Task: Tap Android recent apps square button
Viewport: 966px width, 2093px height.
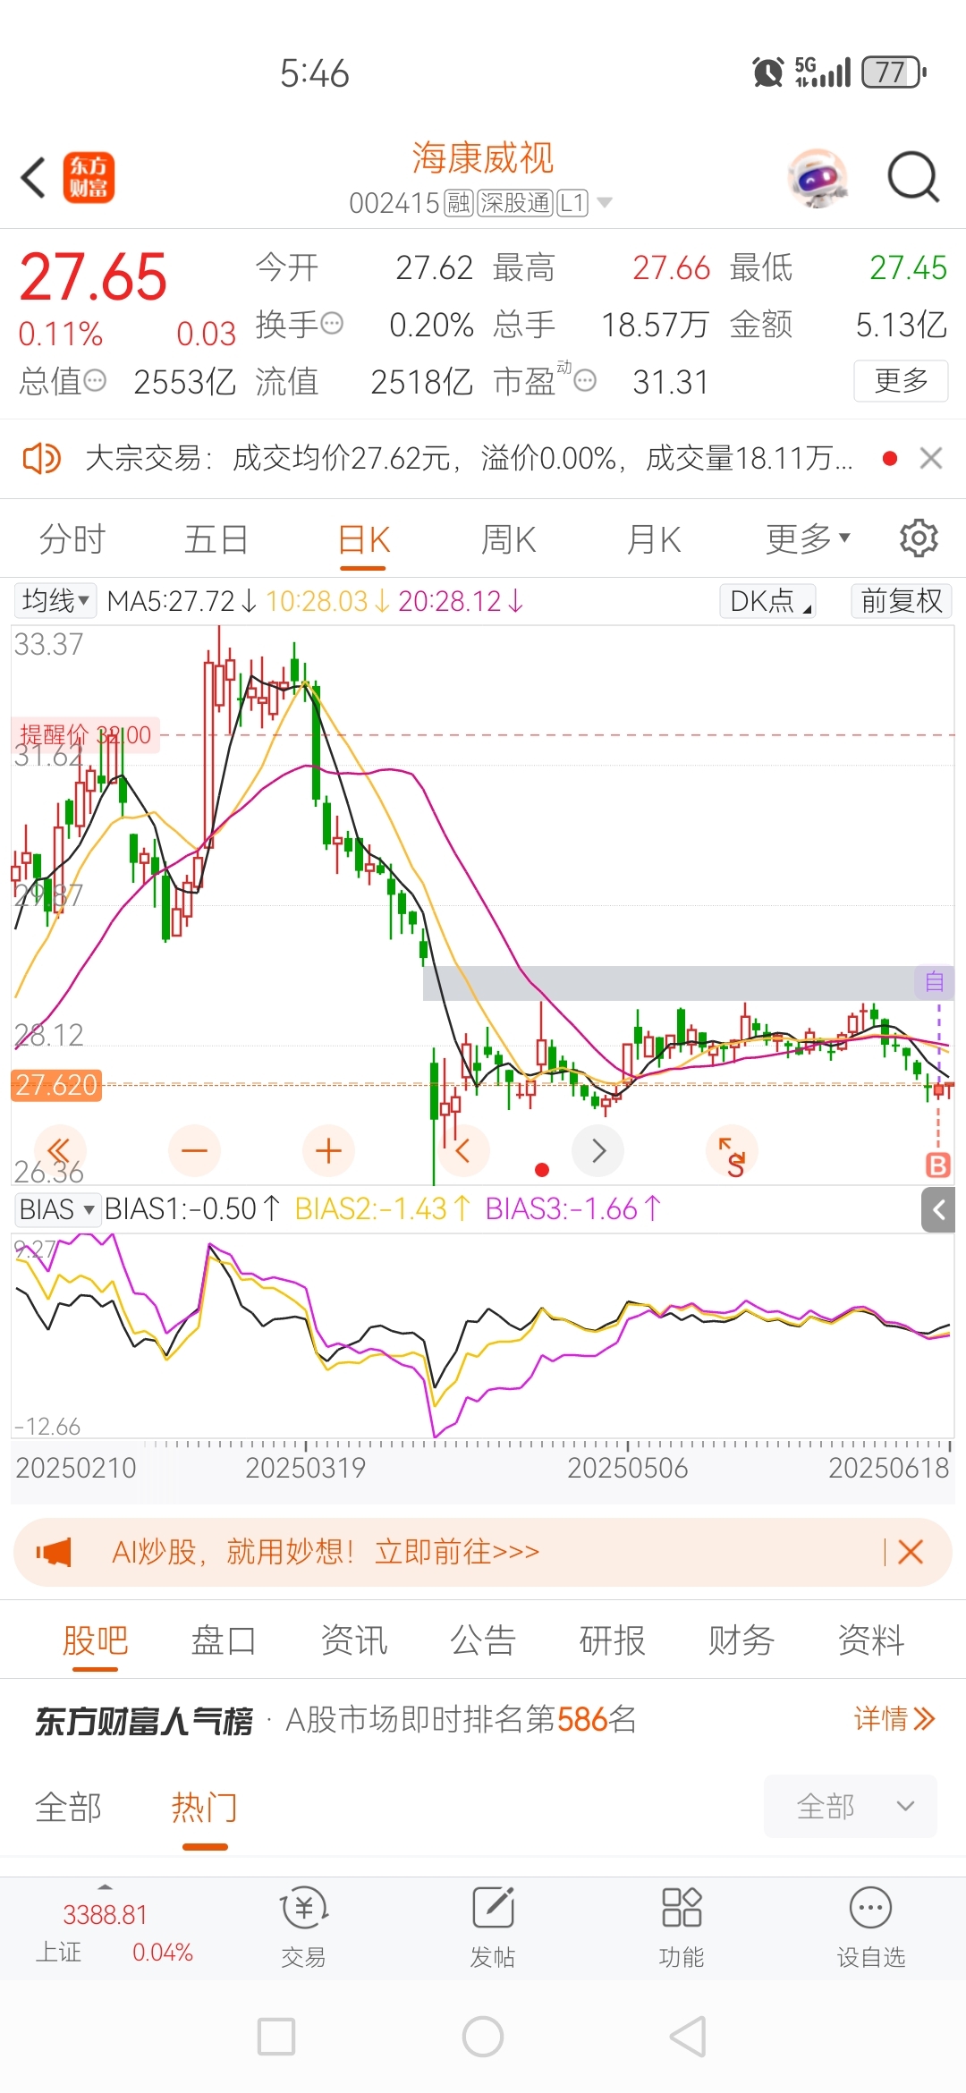Action: pos(276,2038)
